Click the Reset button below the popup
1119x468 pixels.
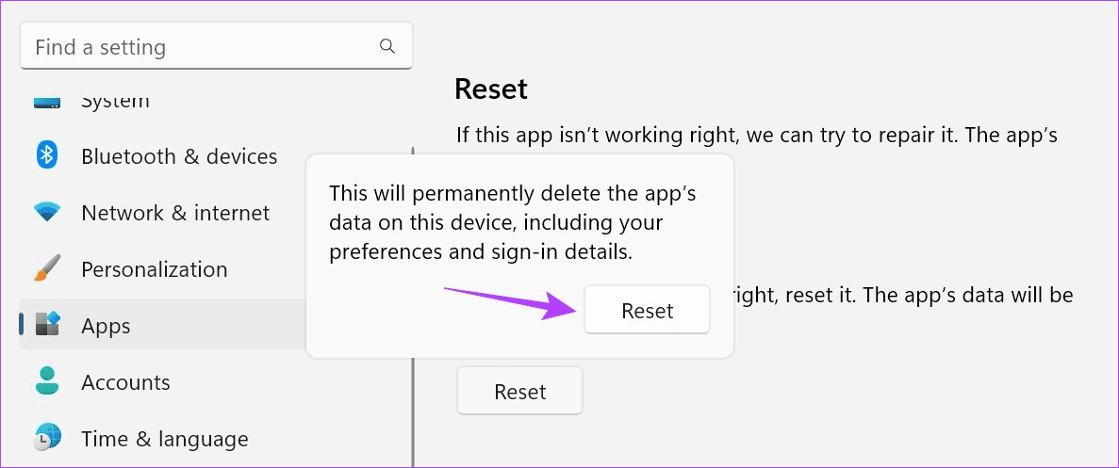519,391
